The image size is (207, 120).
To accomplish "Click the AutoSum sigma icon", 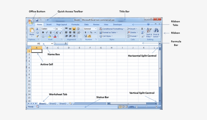I will (142, 29).
